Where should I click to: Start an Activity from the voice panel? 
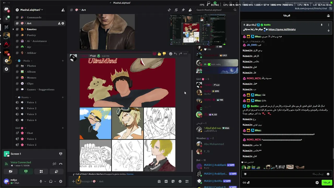[x=41, y=172]
